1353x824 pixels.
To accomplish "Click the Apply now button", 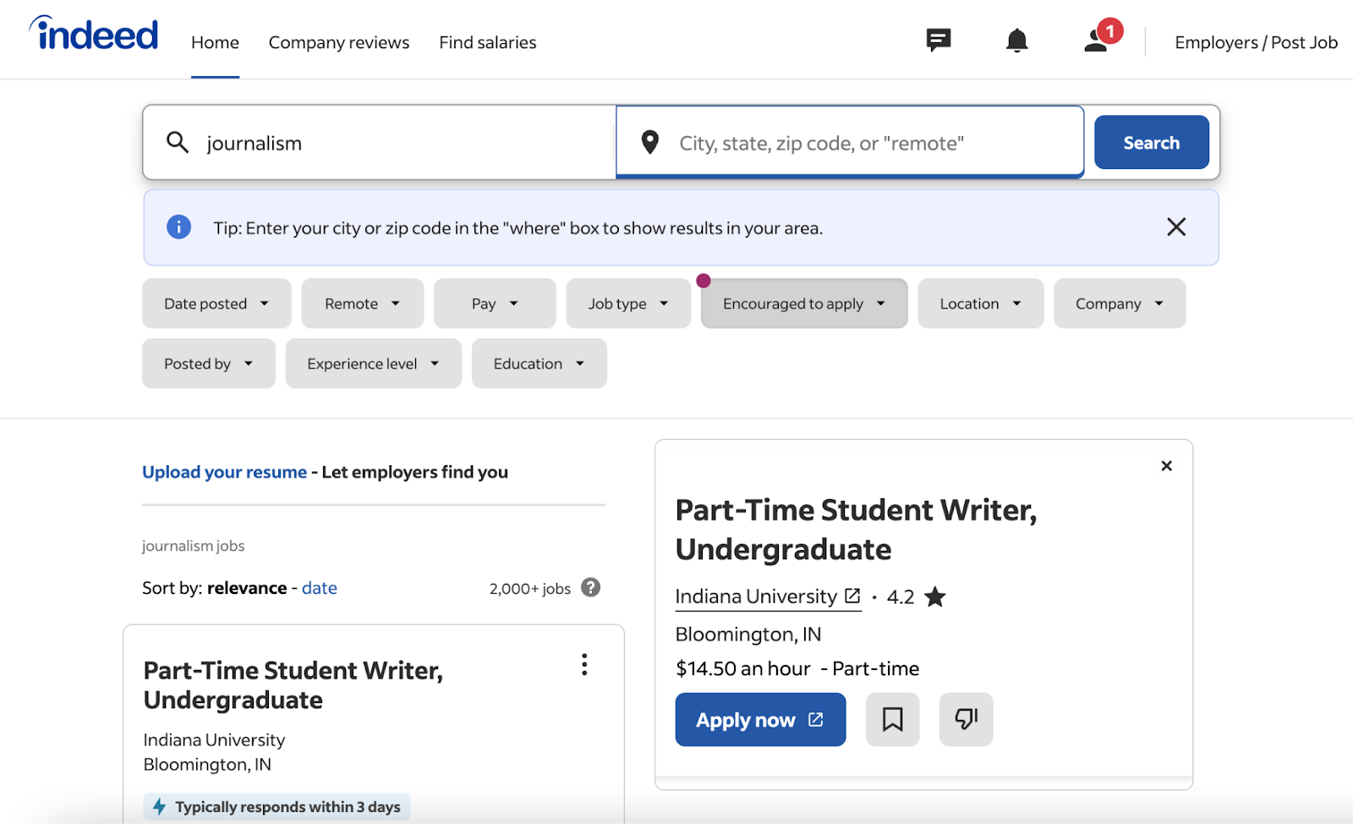I will [x=760, y=719].
